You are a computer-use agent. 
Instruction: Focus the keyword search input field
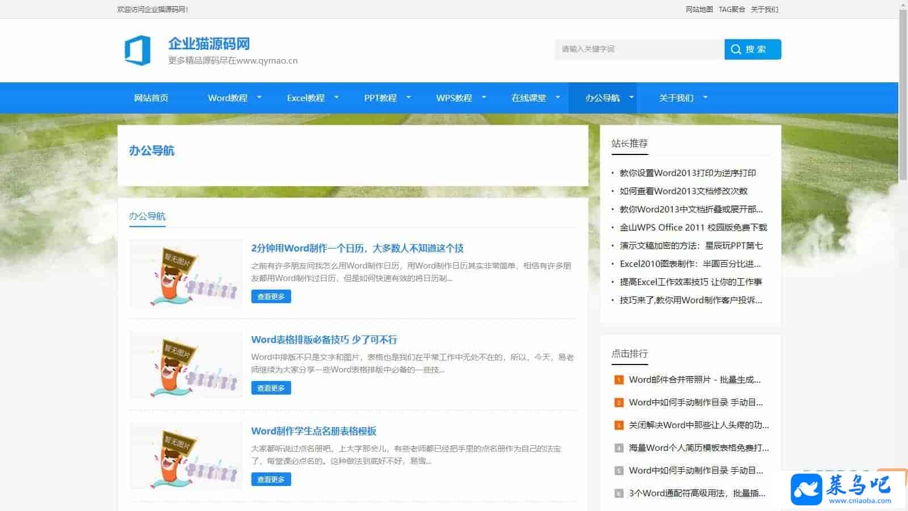640,49
